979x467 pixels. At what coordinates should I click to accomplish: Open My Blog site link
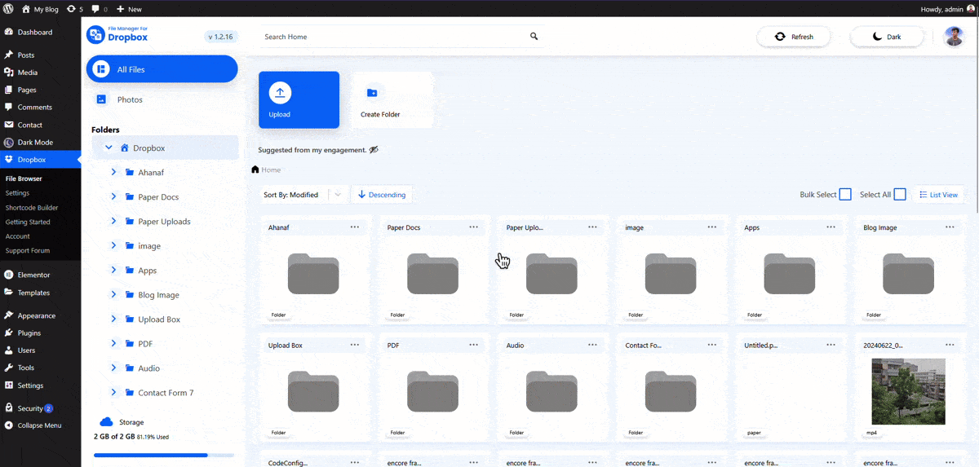40,9
